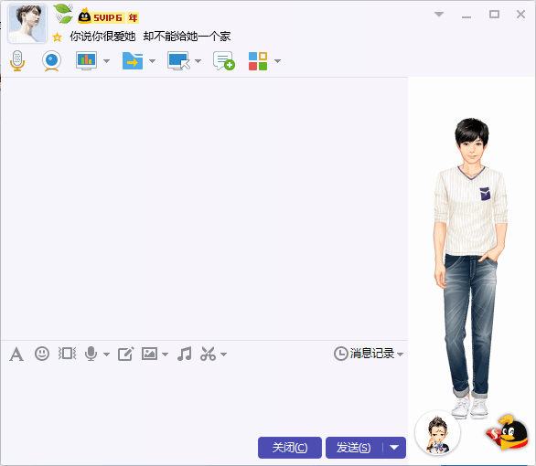Screen dimensions: 536x466
Task: Open the remote presentation screen icon
Action: (x=86, y=61)
